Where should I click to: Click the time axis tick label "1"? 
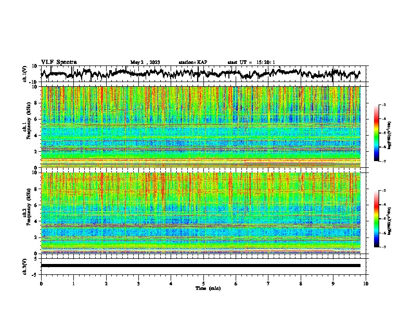tap(73, 284)
